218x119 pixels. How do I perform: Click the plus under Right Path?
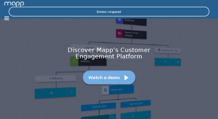tap(133, 116)
